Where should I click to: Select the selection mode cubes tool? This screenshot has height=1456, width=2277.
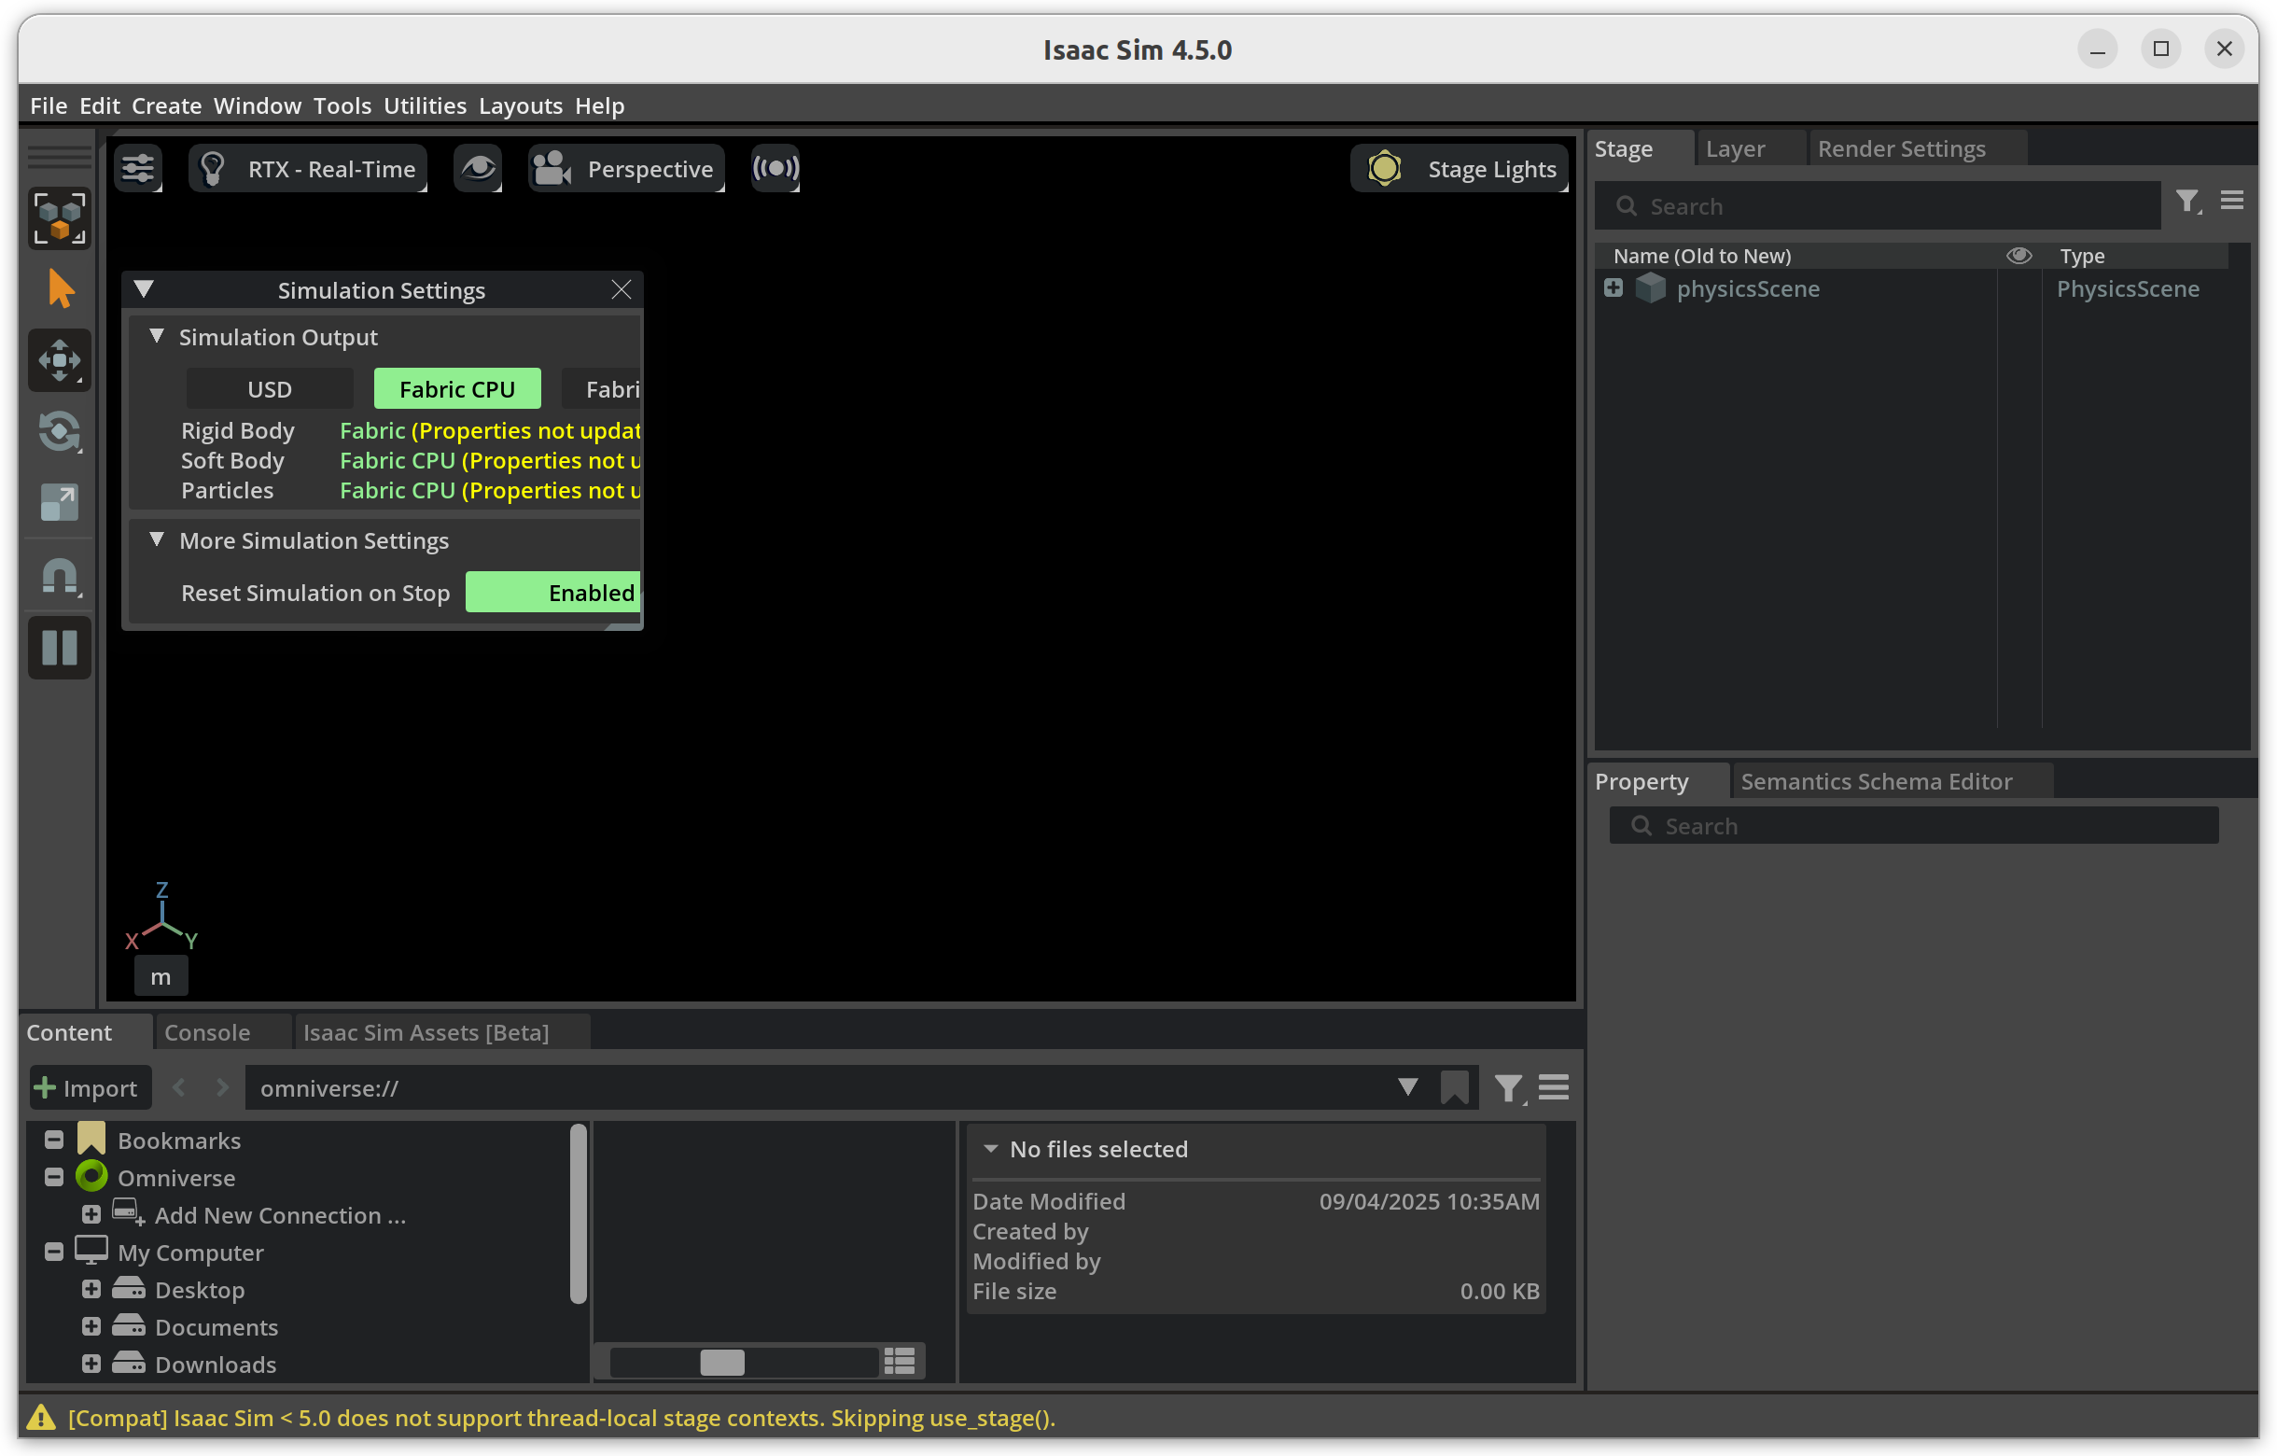click(60, 218)
